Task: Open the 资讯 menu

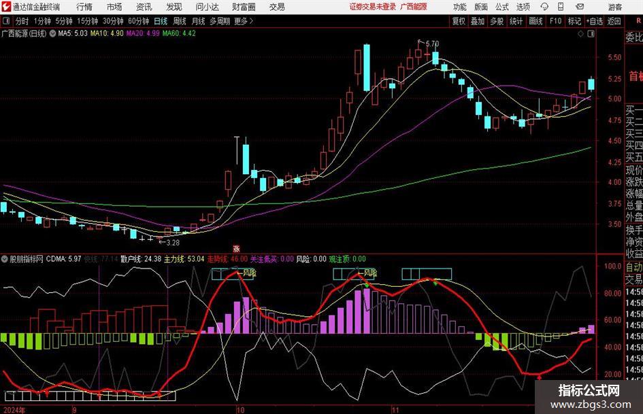Action: (x=144, y=7)
